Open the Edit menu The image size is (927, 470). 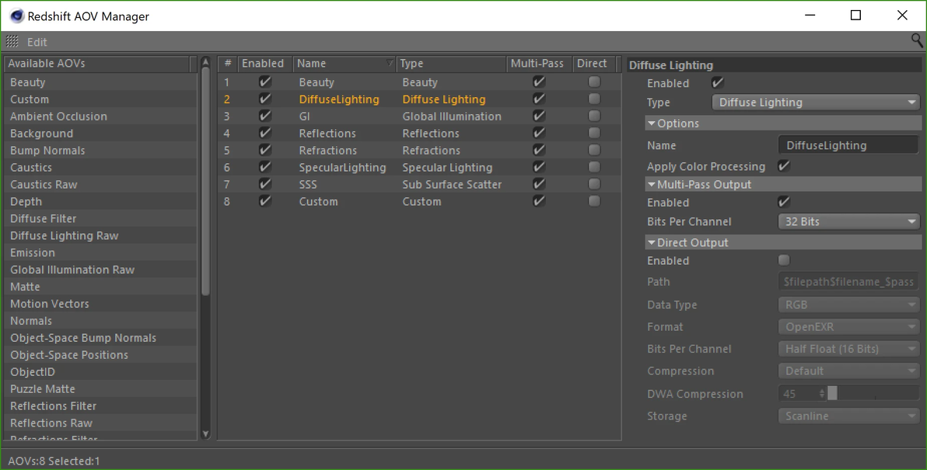pos(37,42)
